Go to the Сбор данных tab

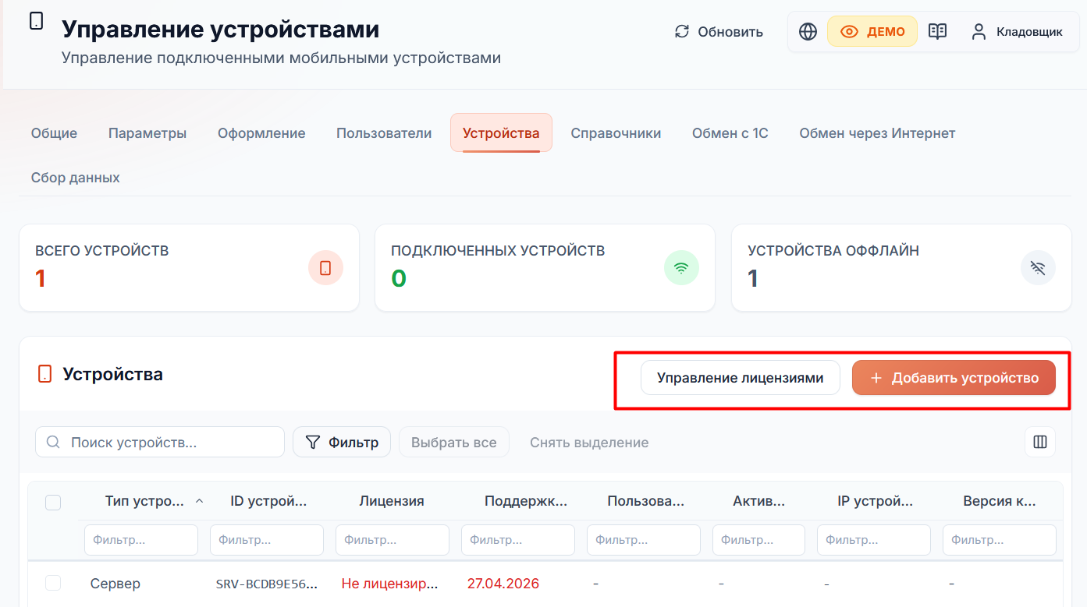[76, 178]
